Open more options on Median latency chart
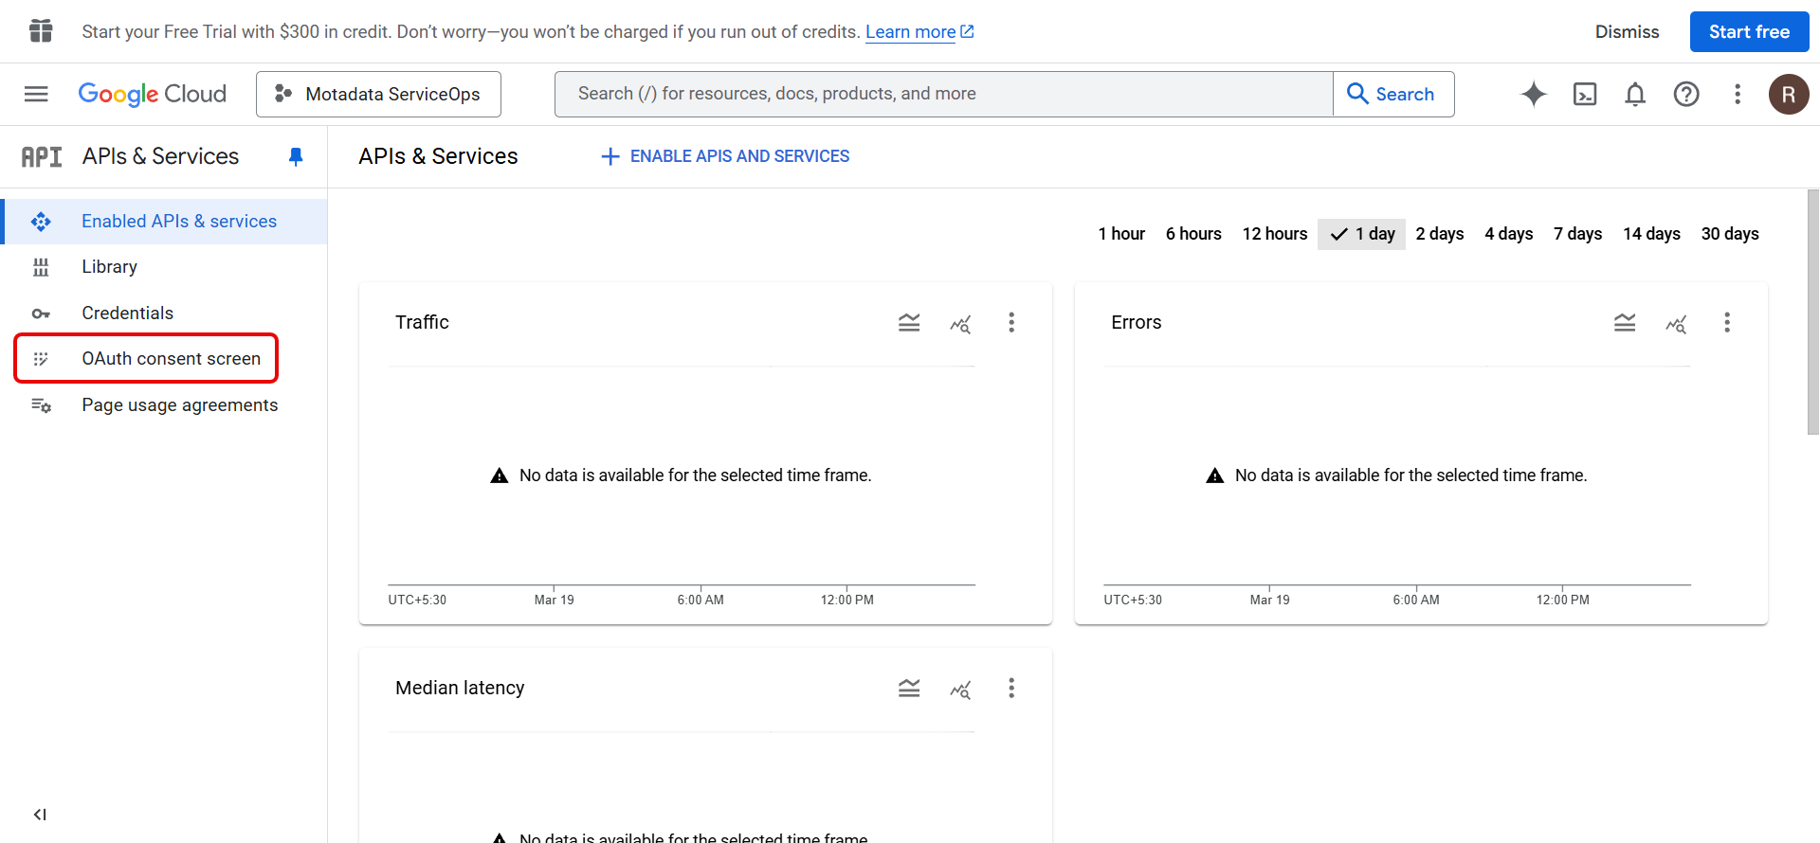Image resolution: width=1820 pixels, height=843 pixels. (1011, 689)
